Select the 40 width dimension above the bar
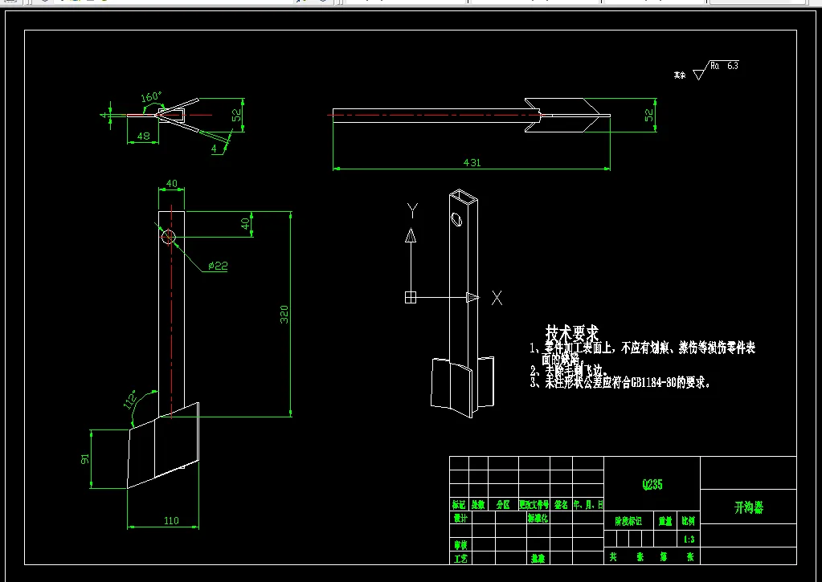 tap(171, 184)
